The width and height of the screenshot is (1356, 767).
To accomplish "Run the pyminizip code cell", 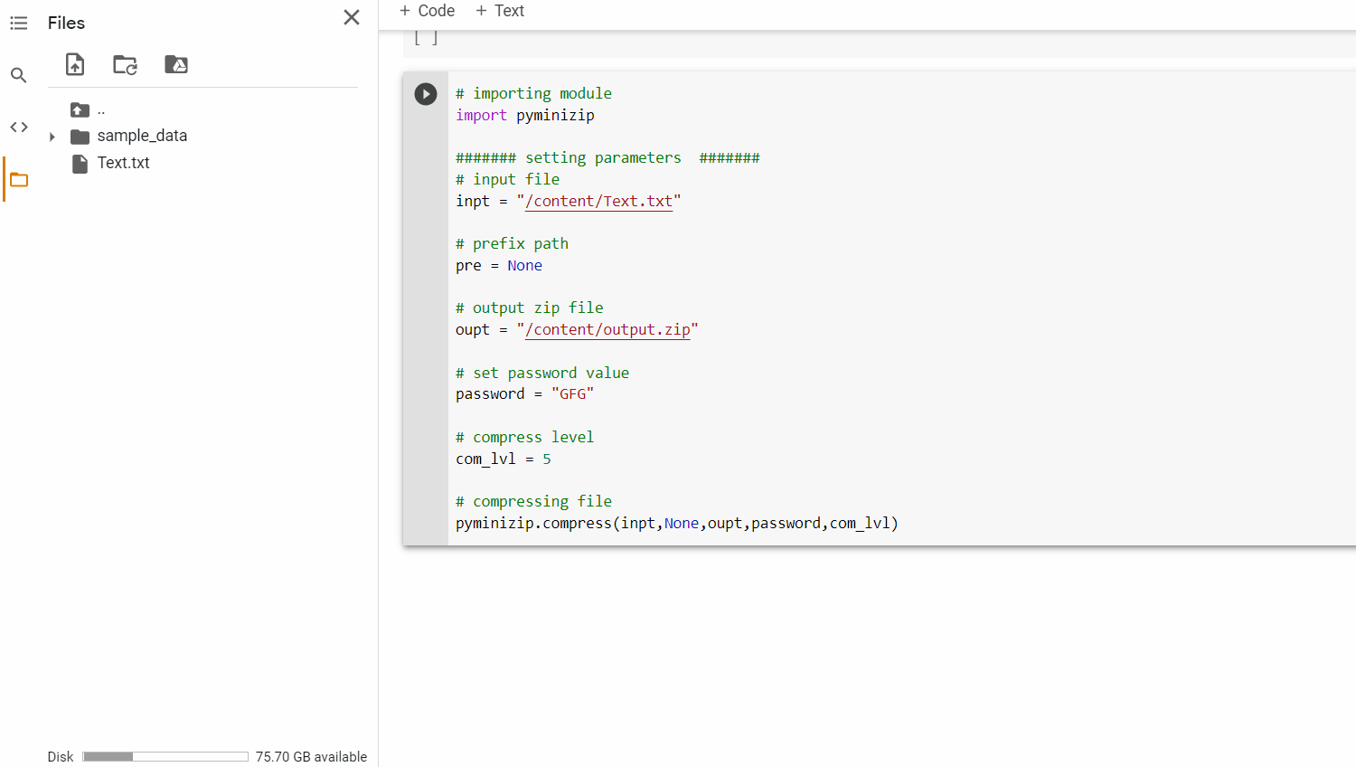I will (x=425, y=93).
